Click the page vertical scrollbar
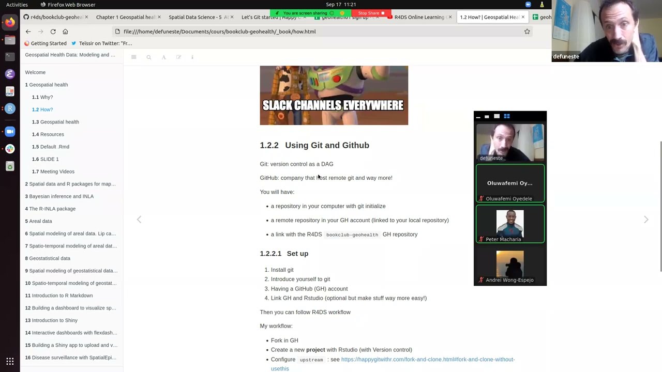 click(x=660, y=207)
